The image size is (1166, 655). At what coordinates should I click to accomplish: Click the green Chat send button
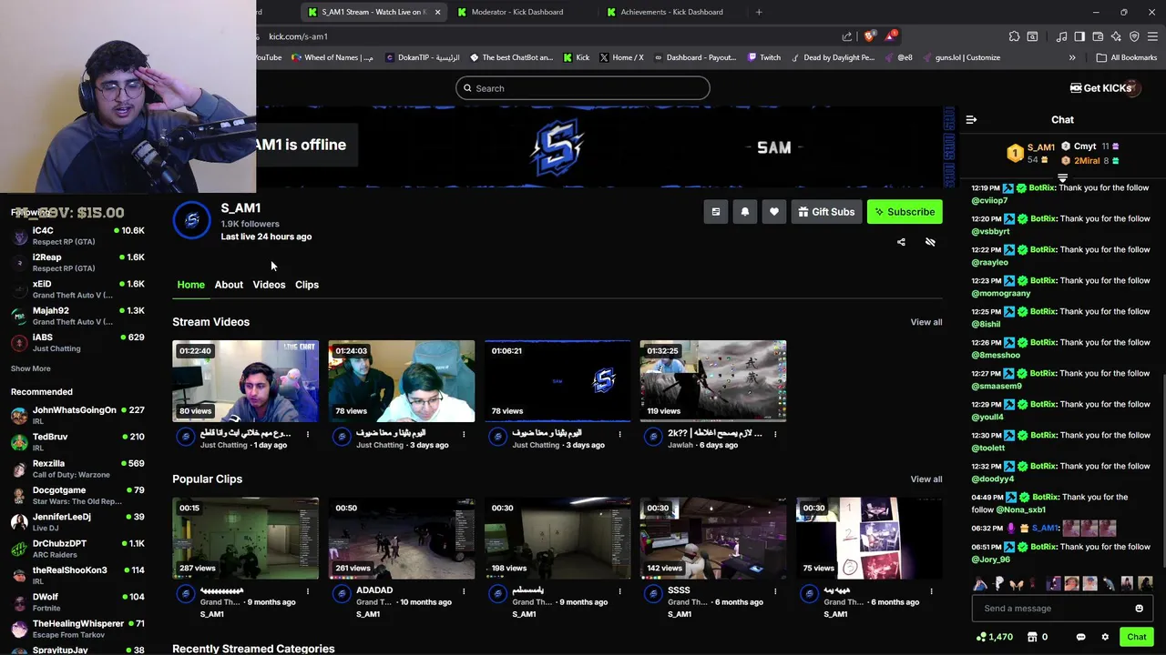(1136, 637)
